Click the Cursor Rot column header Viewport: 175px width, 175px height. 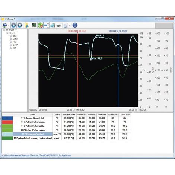(x=113, y=115)
